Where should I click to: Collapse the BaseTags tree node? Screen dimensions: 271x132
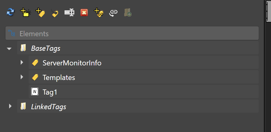click(x=9, y=49)
